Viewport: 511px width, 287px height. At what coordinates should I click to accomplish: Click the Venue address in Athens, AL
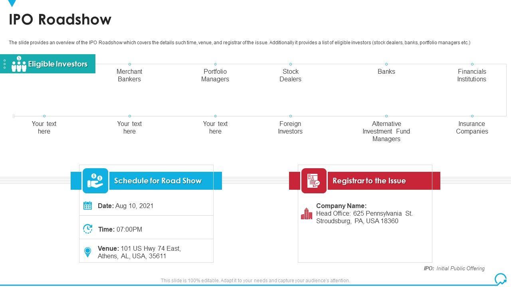[139, 252]
